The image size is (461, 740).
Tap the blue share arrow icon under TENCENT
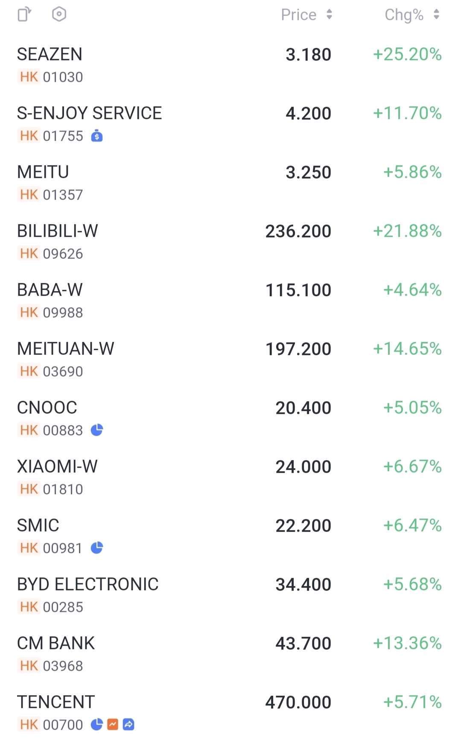(x=128, y=724)
